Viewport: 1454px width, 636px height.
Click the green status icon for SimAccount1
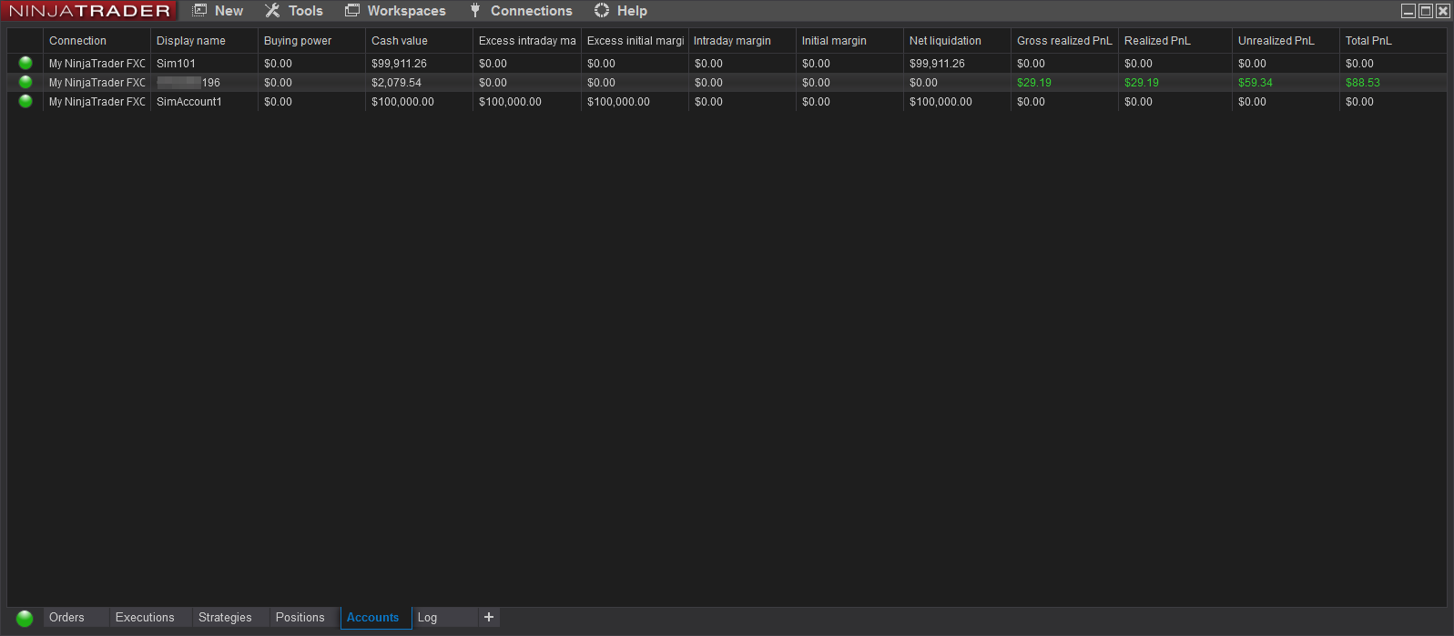click(25, 101)
